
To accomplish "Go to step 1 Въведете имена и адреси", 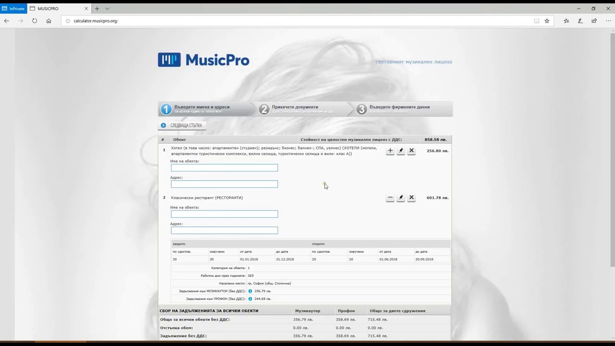I will 207,109.
